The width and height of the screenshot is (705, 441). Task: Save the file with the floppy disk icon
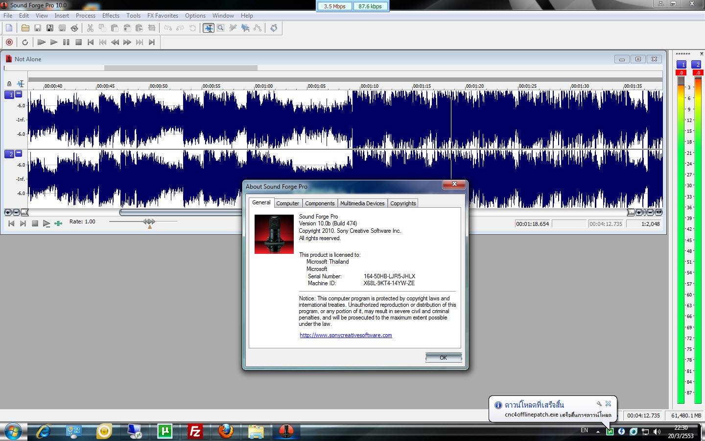[x=38, y=28]
